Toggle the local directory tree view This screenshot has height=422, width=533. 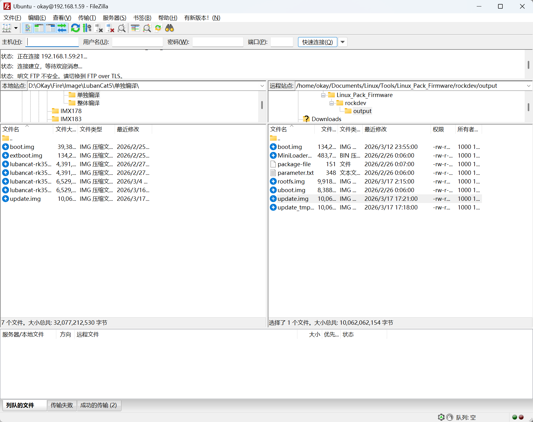pos(39,28)
